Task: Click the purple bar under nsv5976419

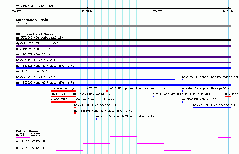Action: [x=124, y=63]
